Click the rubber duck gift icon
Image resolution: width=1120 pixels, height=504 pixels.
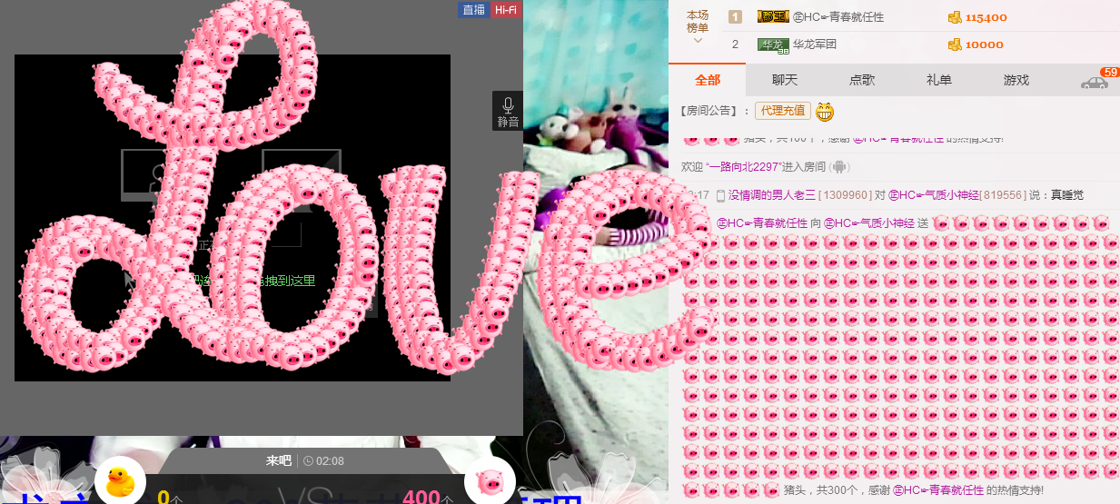[120, 482]
